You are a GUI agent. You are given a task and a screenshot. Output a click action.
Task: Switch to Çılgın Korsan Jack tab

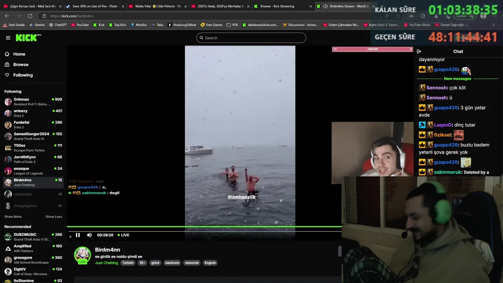pyautogui.click(x=33, y=6)
